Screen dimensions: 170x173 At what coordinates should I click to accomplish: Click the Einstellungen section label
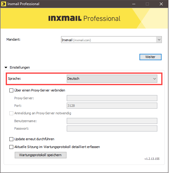[20, 67]
